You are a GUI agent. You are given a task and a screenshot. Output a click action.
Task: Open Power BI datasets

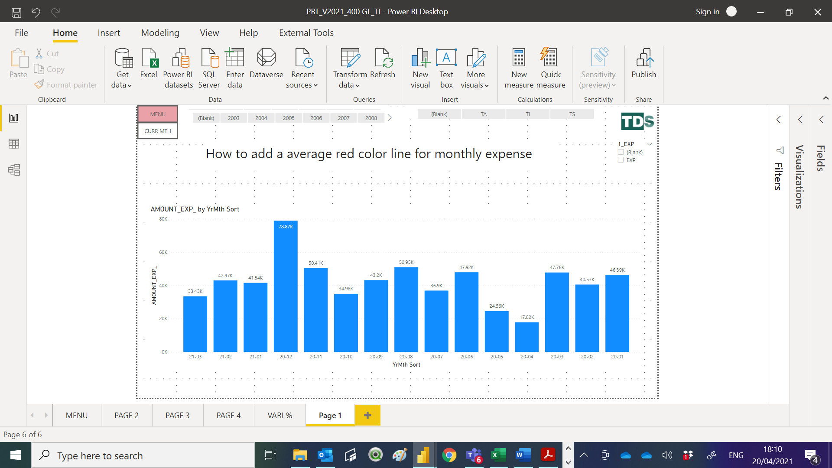point(179,68)
